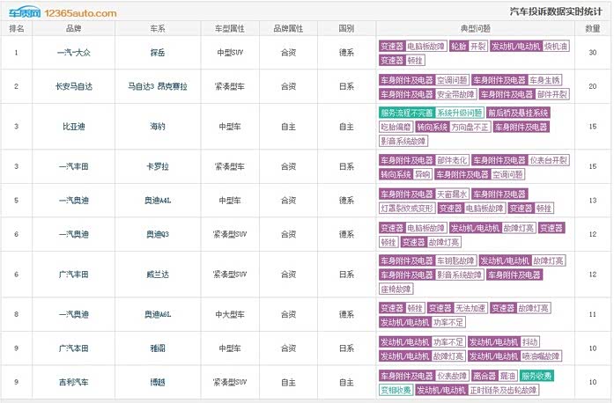Select the 正时链条及齿轮故障 tag
The image size is (614, 403).
504,390
